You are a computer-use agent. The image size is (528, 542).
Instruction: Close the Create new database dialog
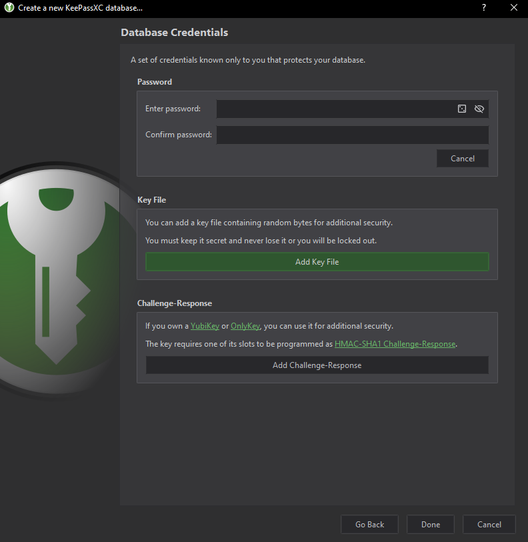point(514,7)
